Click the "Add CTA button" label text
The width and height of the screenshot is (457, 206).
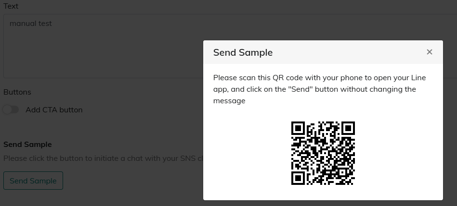click(x=54, y=109)
